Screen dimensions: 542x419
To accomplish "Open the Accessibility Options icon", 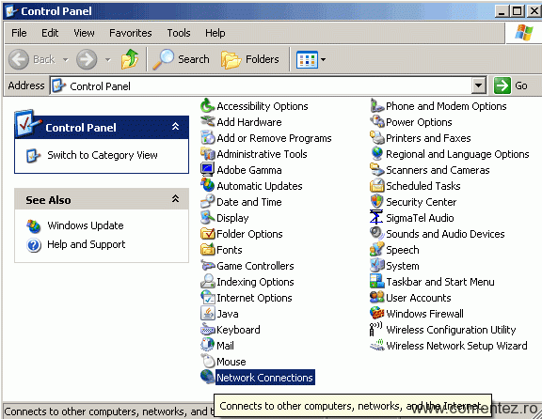I will (207, 105).
